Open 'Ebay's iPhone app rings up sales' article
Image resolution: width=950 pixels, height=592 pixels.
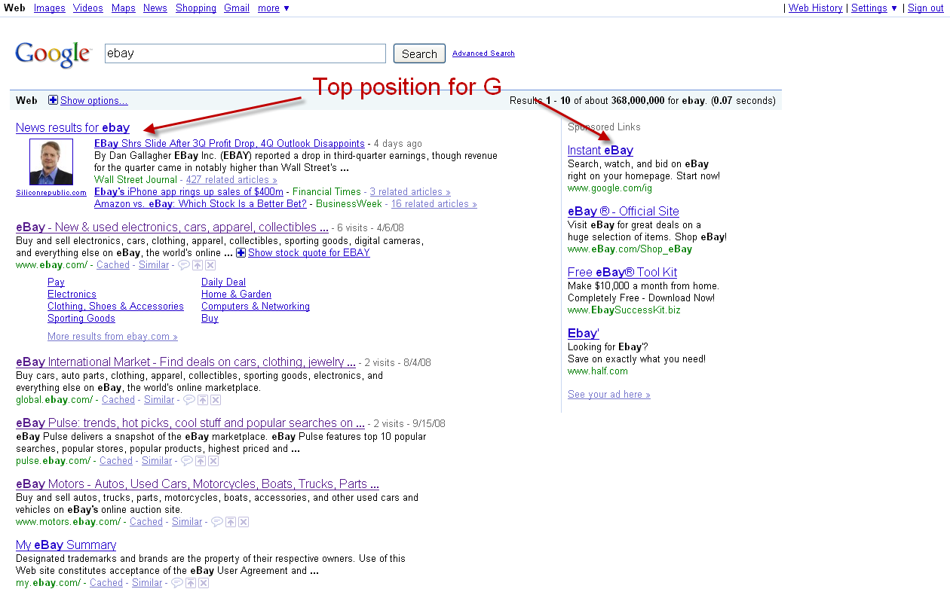[x=188, y=192]
